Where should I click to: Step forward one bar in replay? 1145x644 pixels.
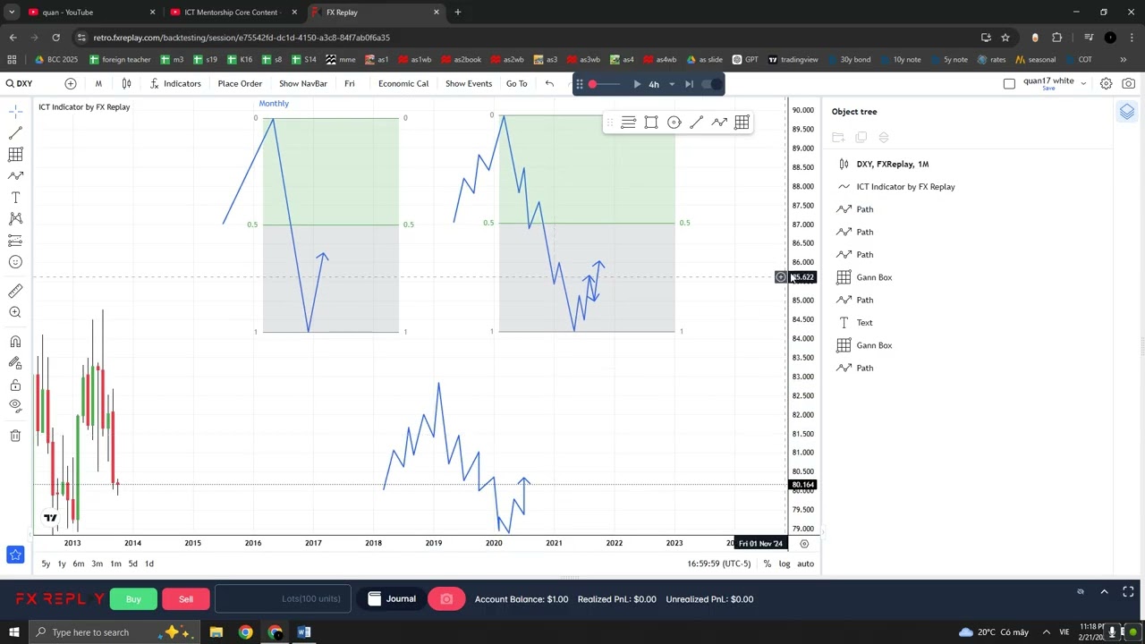(x=689, y=84)
